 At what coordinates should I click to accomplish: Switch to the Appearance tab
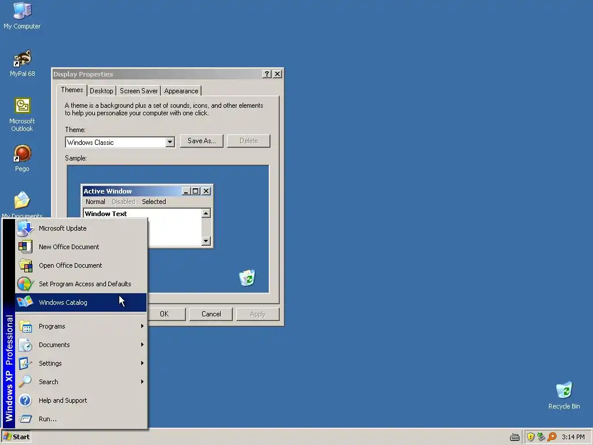[x=181, y=91]
